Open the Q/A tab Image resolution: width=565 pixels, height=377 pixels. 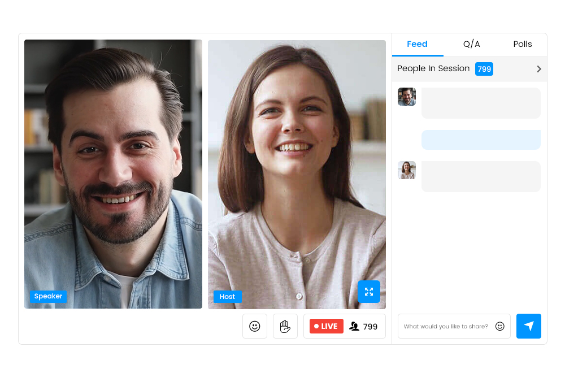[x=471, y=44]
